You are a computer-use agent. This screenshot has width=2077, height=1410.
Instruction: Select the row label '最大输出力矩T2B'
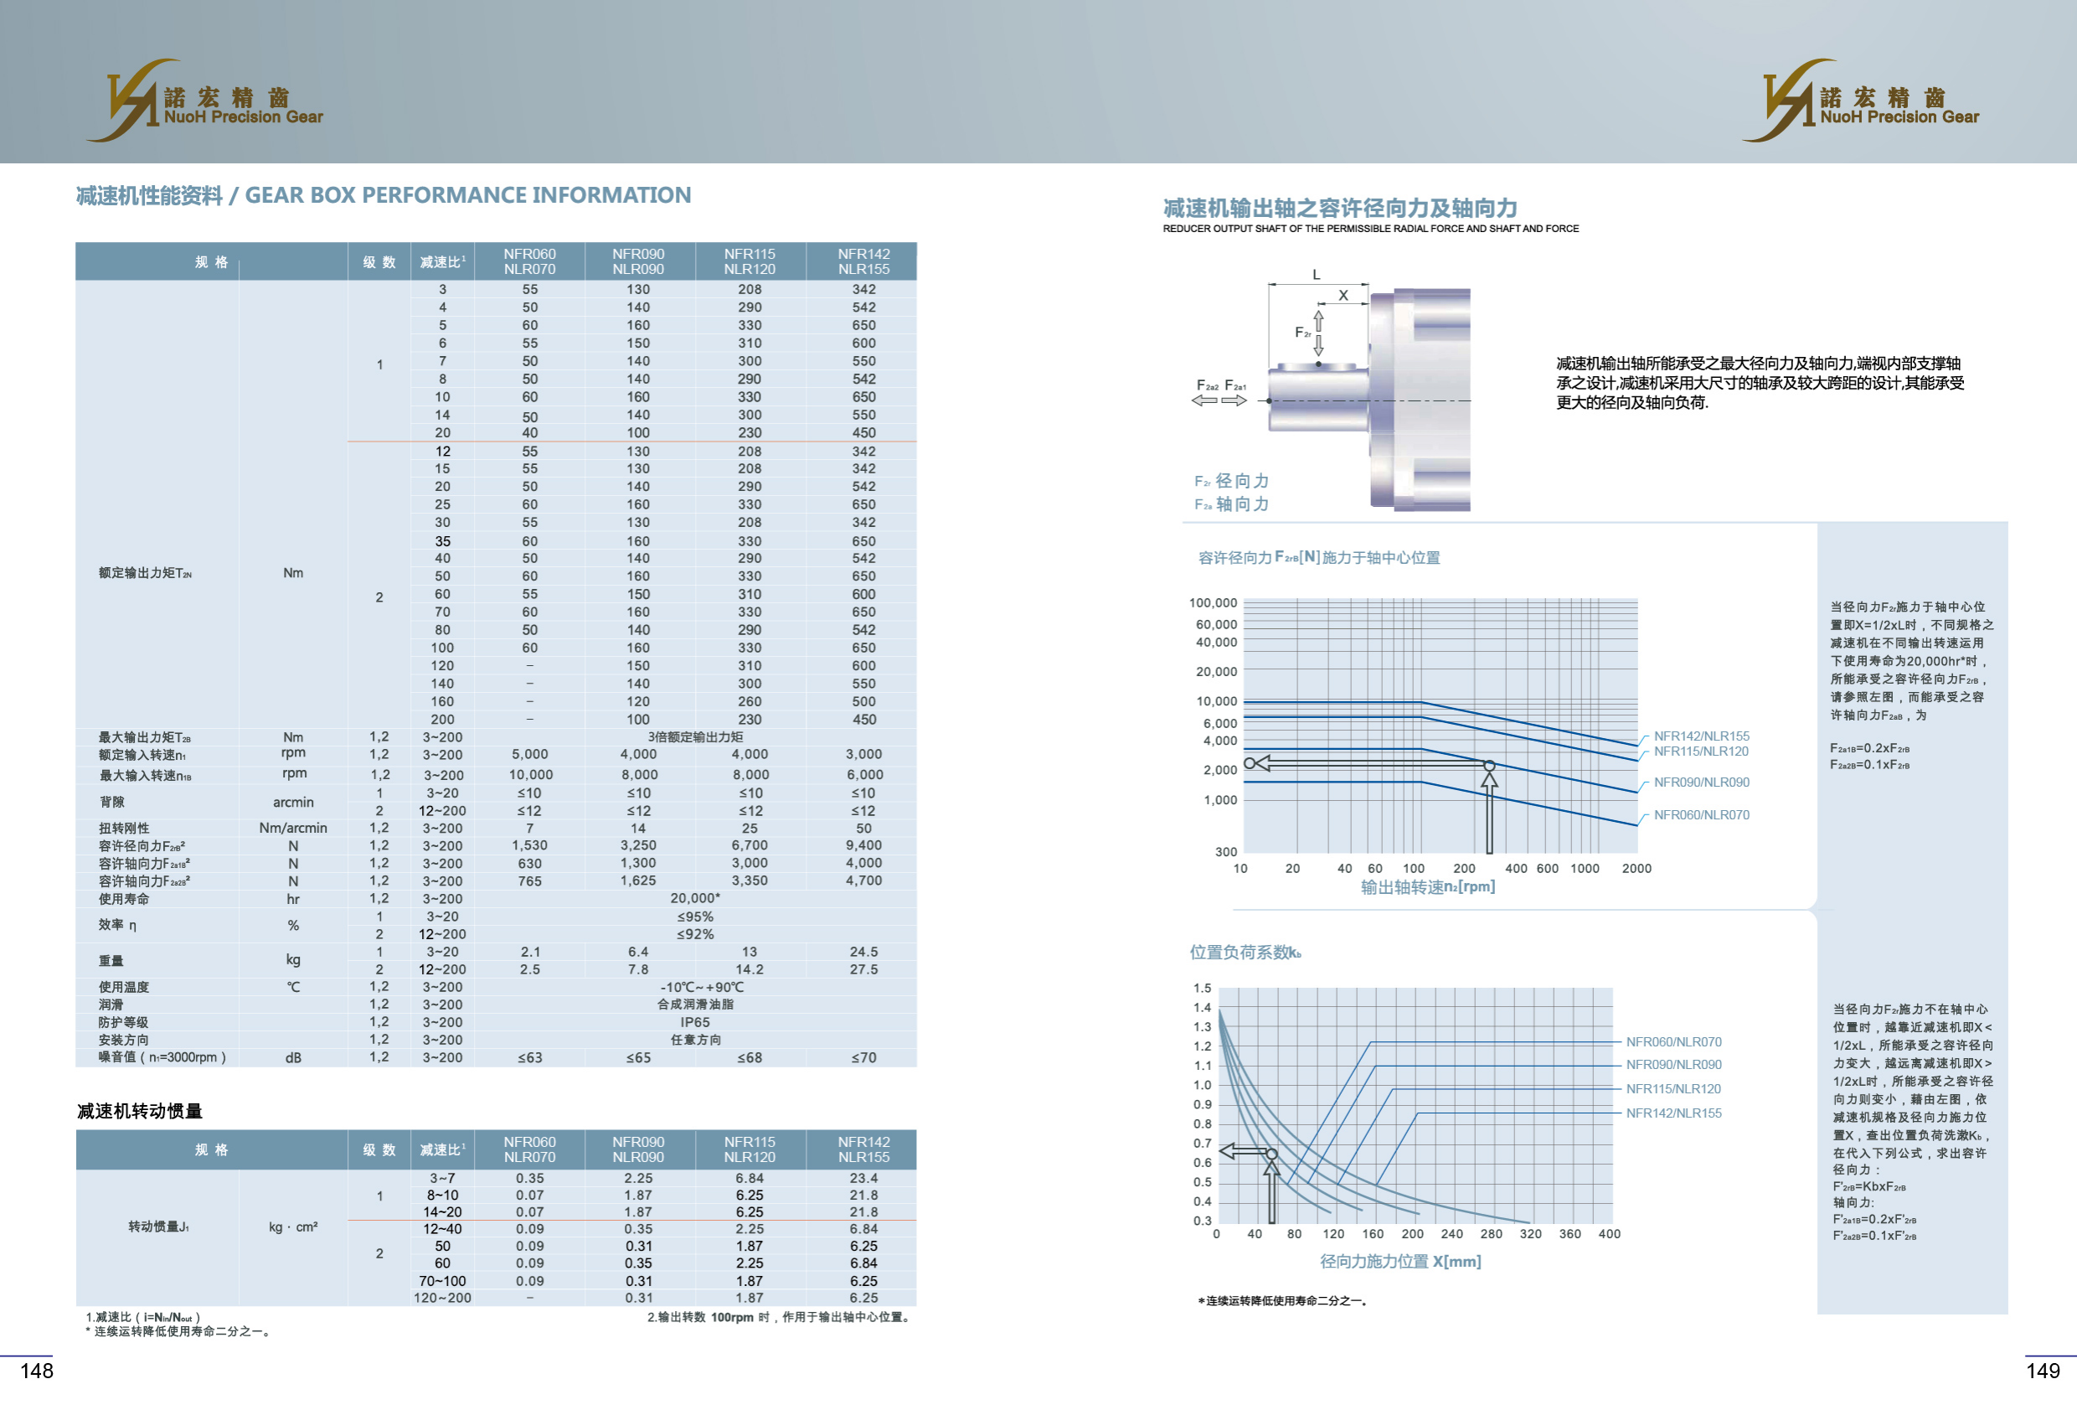pyautogui.click(x=144, y=737)
